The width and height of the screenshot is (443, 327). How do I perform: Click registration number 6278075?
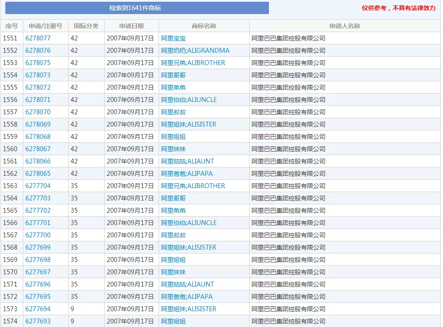click(x=38, y=63)
